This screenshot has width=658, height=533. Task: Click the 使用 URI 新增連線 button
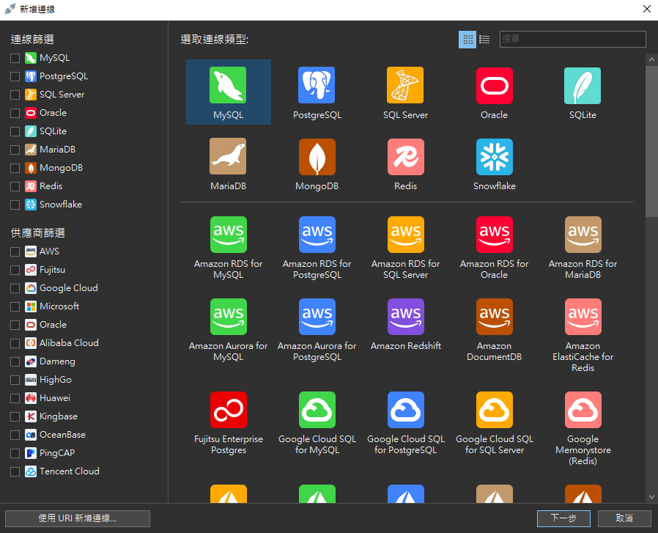(x=78, y=518)
